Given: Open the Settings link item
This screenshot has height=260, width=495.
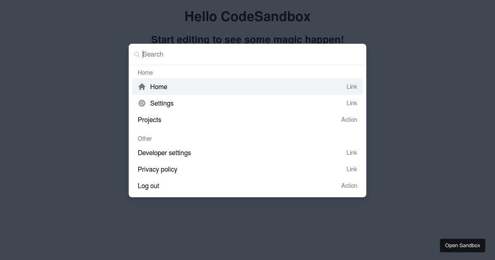Looking at the screenshot, I should tap(162, 103).
